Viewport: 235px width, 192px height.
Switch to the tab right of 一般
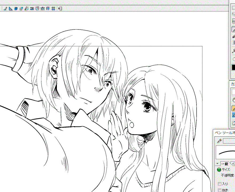click(233, 164)
